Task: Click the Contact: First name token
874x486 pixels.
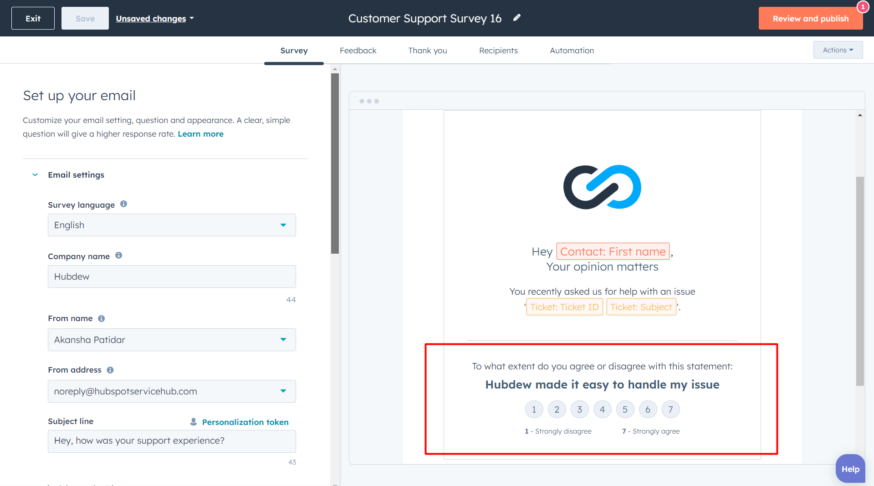Action: click(x=613, y=251)
